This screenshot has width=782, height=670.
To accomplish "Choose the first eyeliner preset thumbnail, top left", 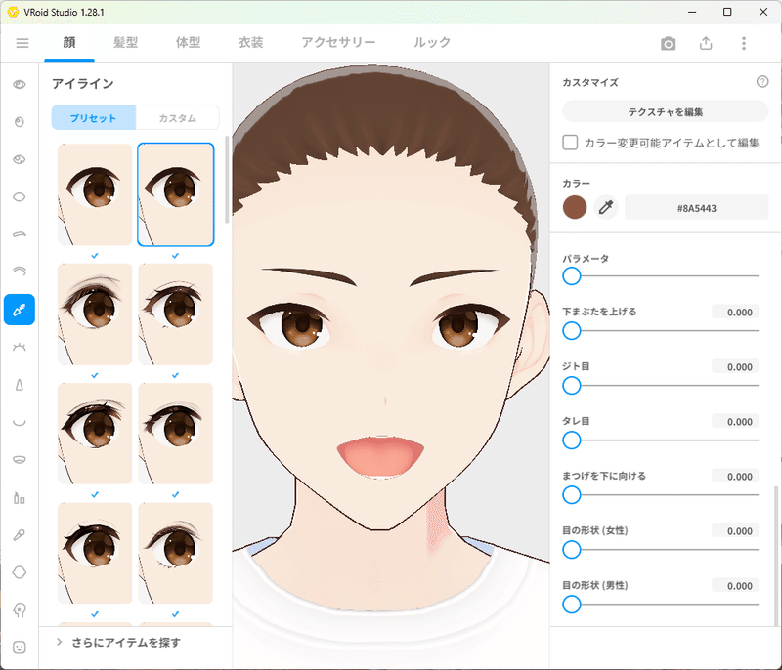I will (x=95, y=194).
